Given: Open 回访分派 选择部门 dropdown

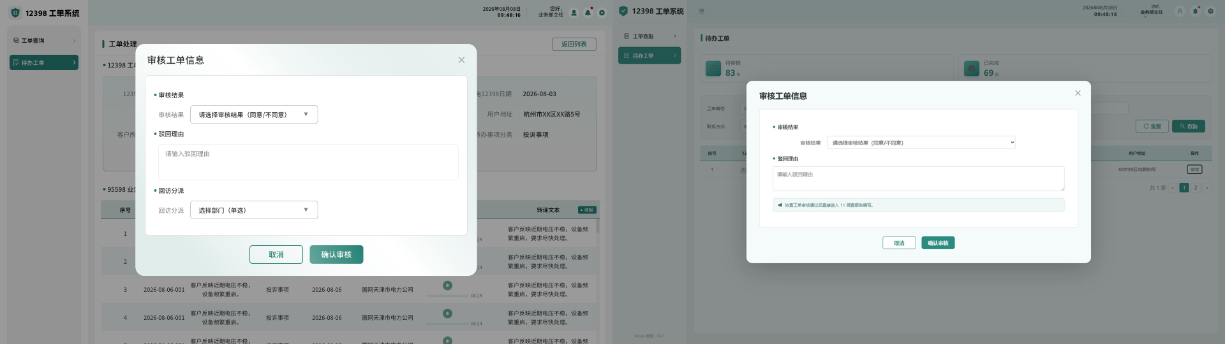Looking at the screenshot, I should click(x=254, y=210).
